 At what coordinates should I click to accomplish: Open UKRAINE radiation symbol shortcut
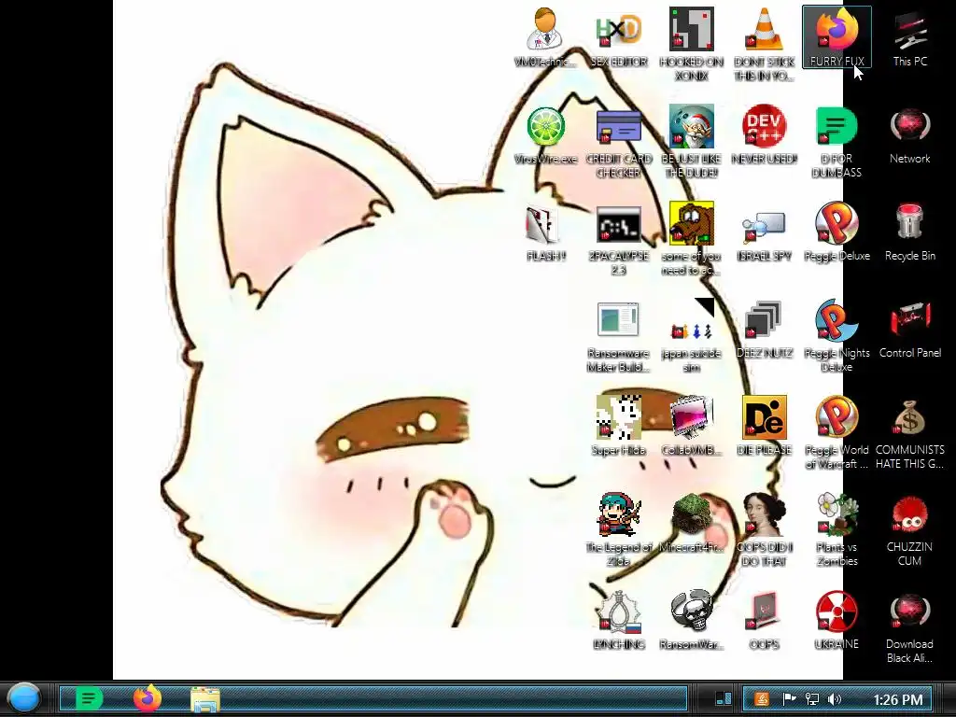(x=836, y=620)
